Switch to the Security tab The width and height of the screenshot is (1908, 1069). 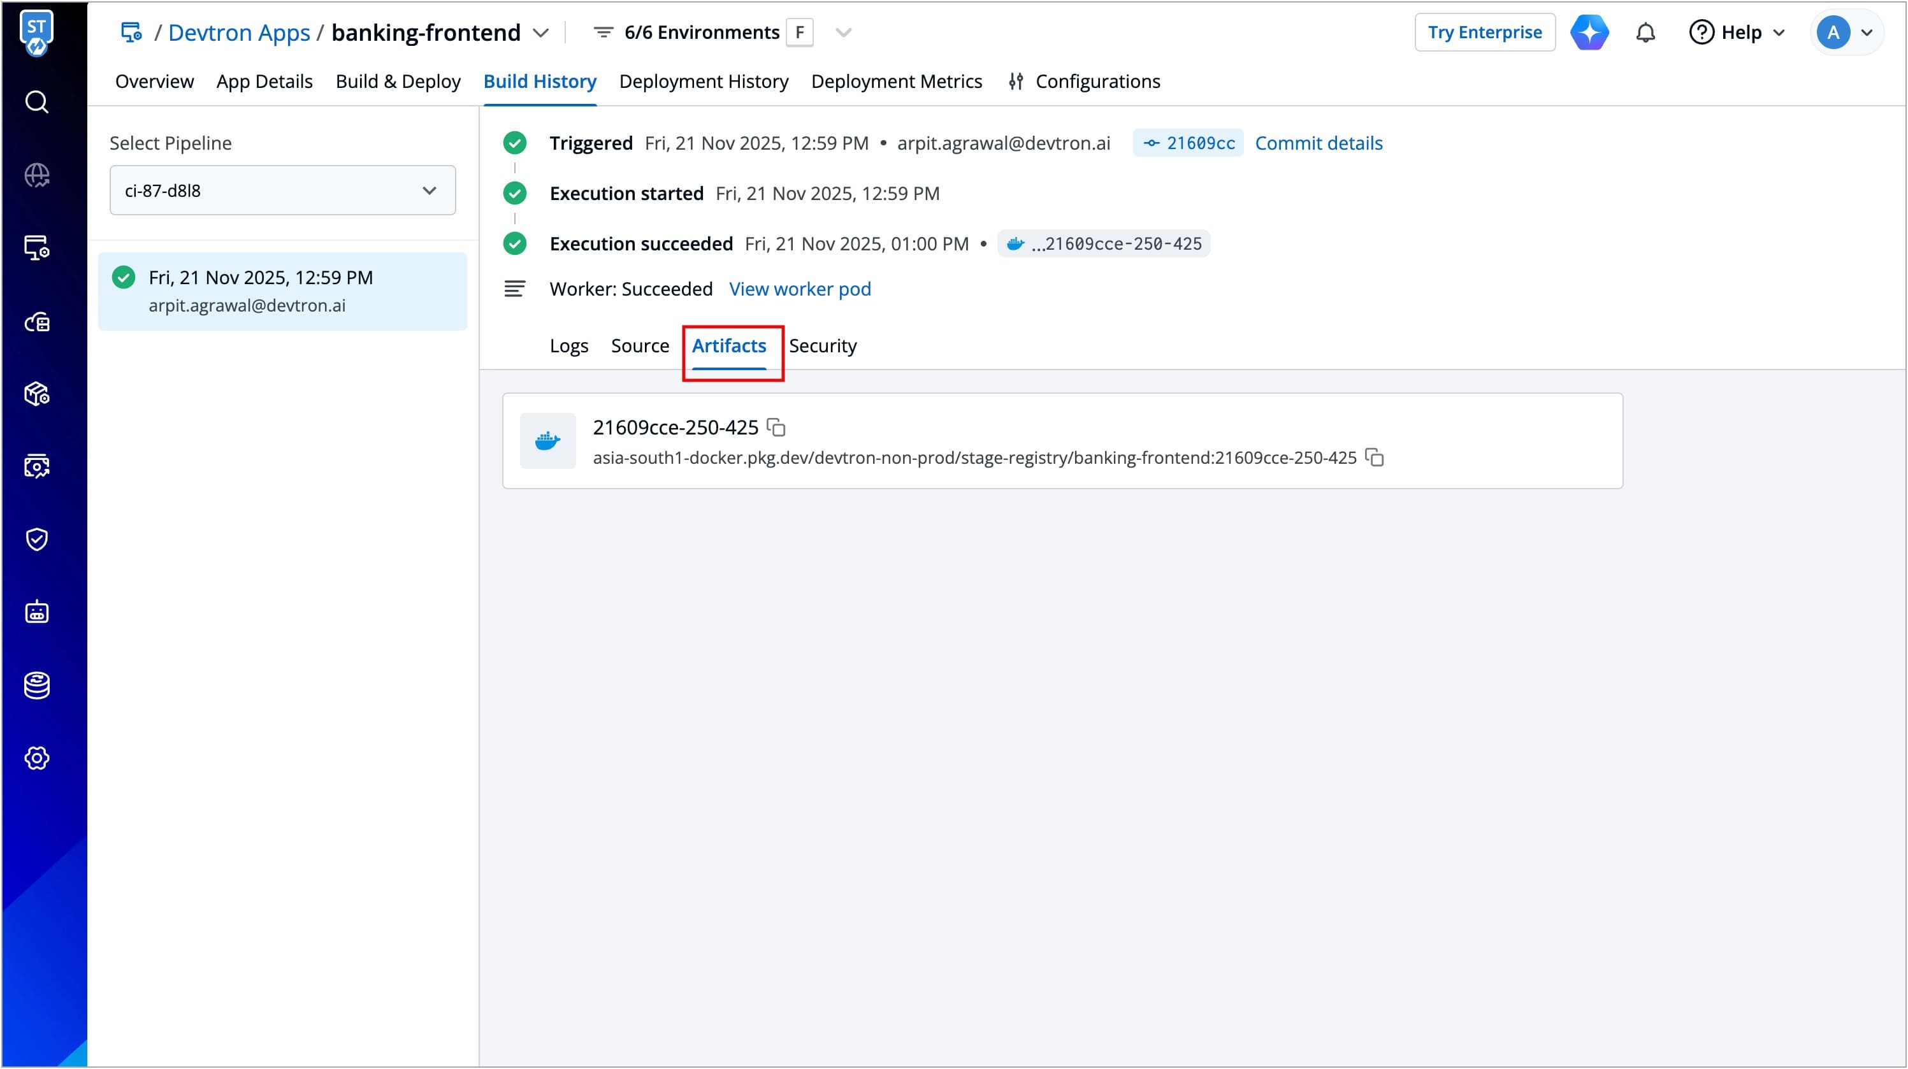click(822, 346)
